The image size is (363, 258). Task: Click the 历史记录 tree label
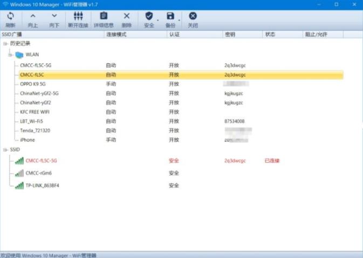click(20, 44)
